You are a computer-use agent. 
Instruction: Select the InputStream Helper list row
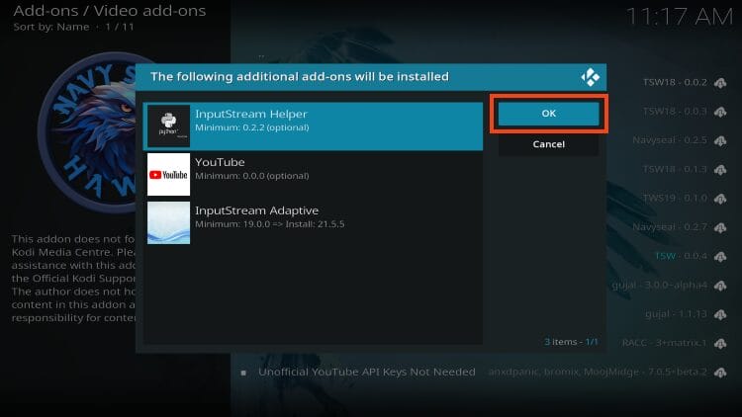point(313,126)
